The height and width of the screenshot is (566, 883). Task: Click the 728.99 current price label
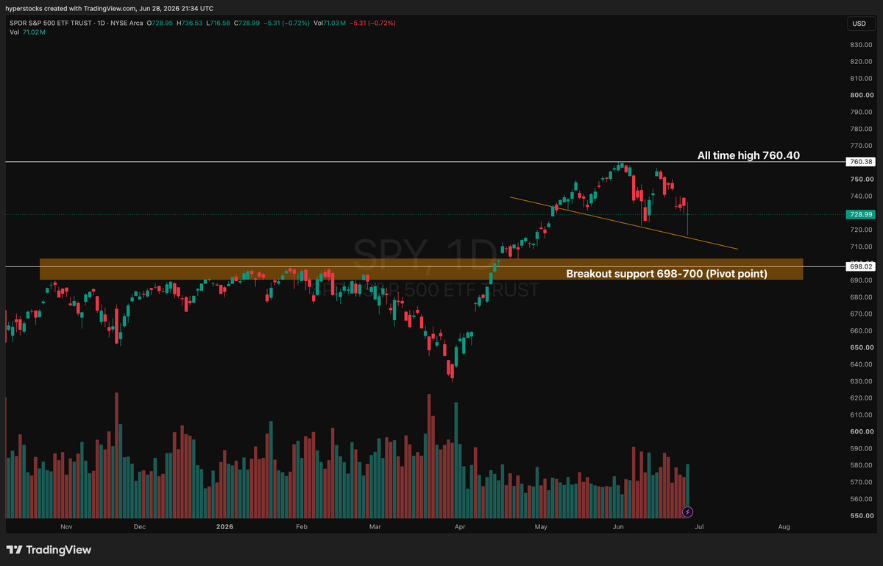[x=861, y=214]
